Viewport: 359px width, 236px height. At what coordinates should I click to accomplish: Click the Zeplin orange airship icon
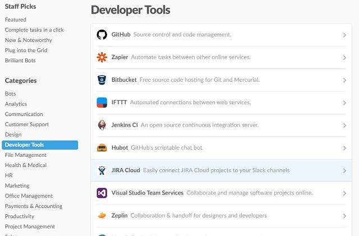(102, 216)
